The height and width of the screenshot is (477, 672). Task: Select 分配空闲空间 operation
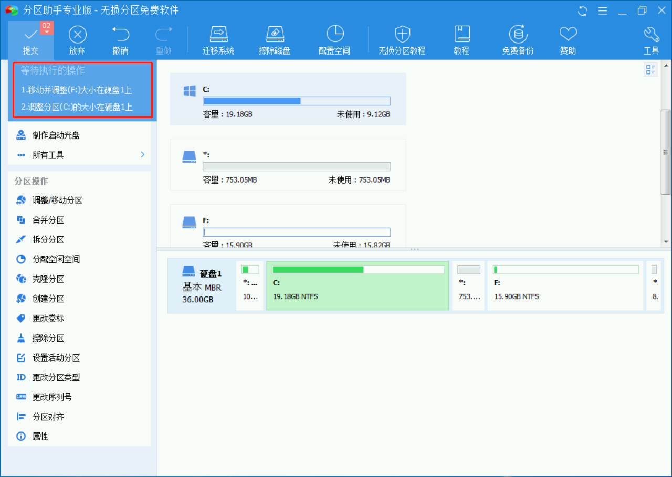coord(80,259)
